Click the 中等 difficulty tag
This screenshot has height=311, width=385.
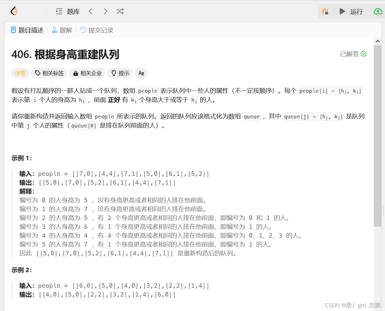click(x=20, y=73)
